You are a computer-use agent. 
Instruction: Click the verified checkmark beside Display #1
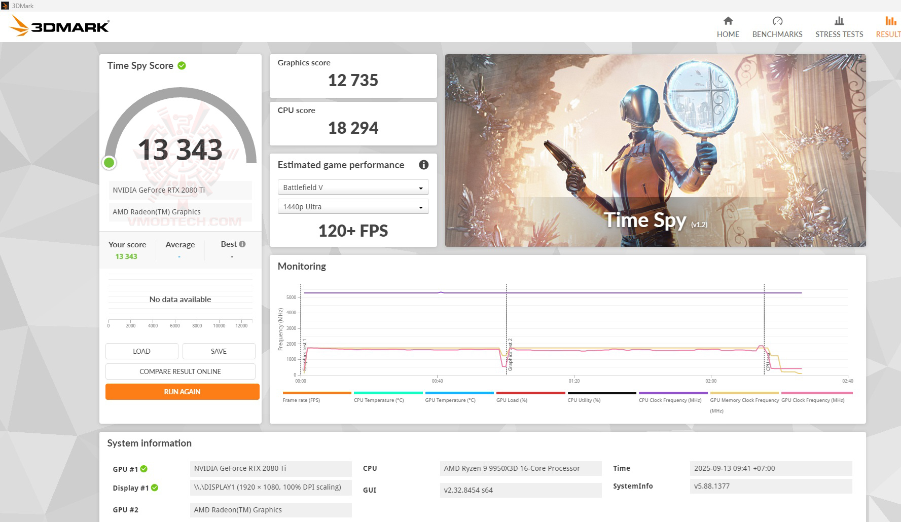click(x=155, y=488)
